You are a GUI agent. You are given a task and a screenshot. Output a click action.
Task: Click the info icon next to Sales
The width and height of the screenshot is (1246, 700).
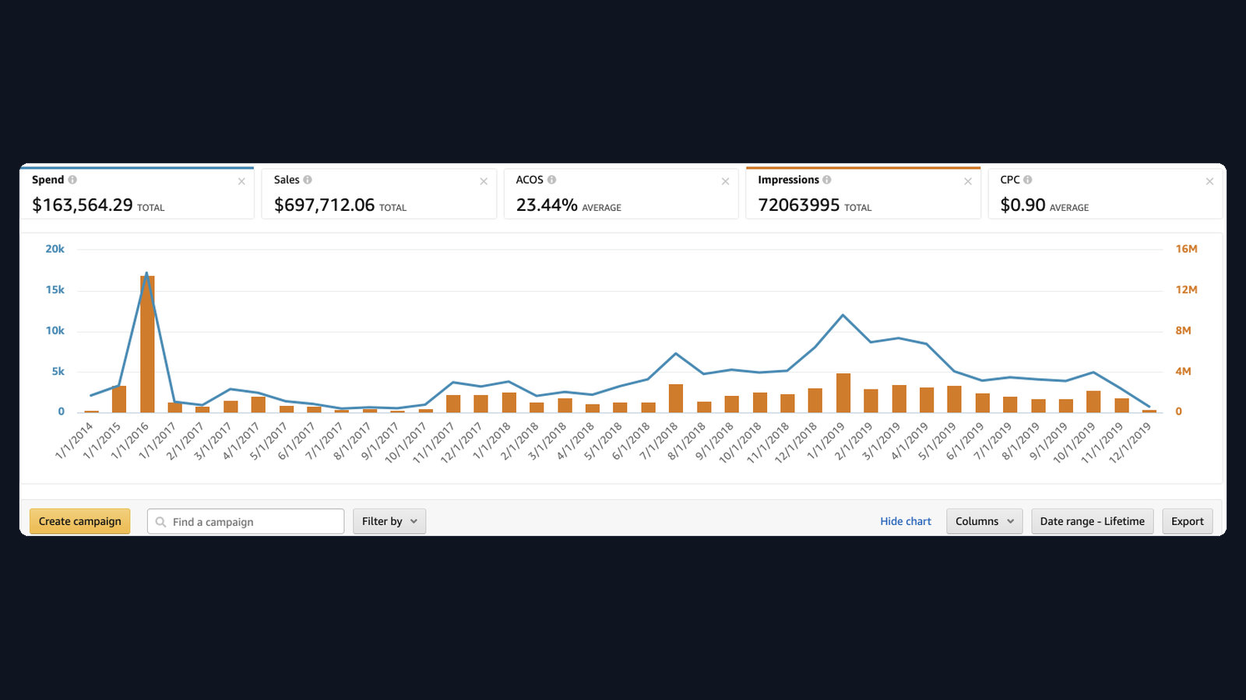click(x=308, y=180)
